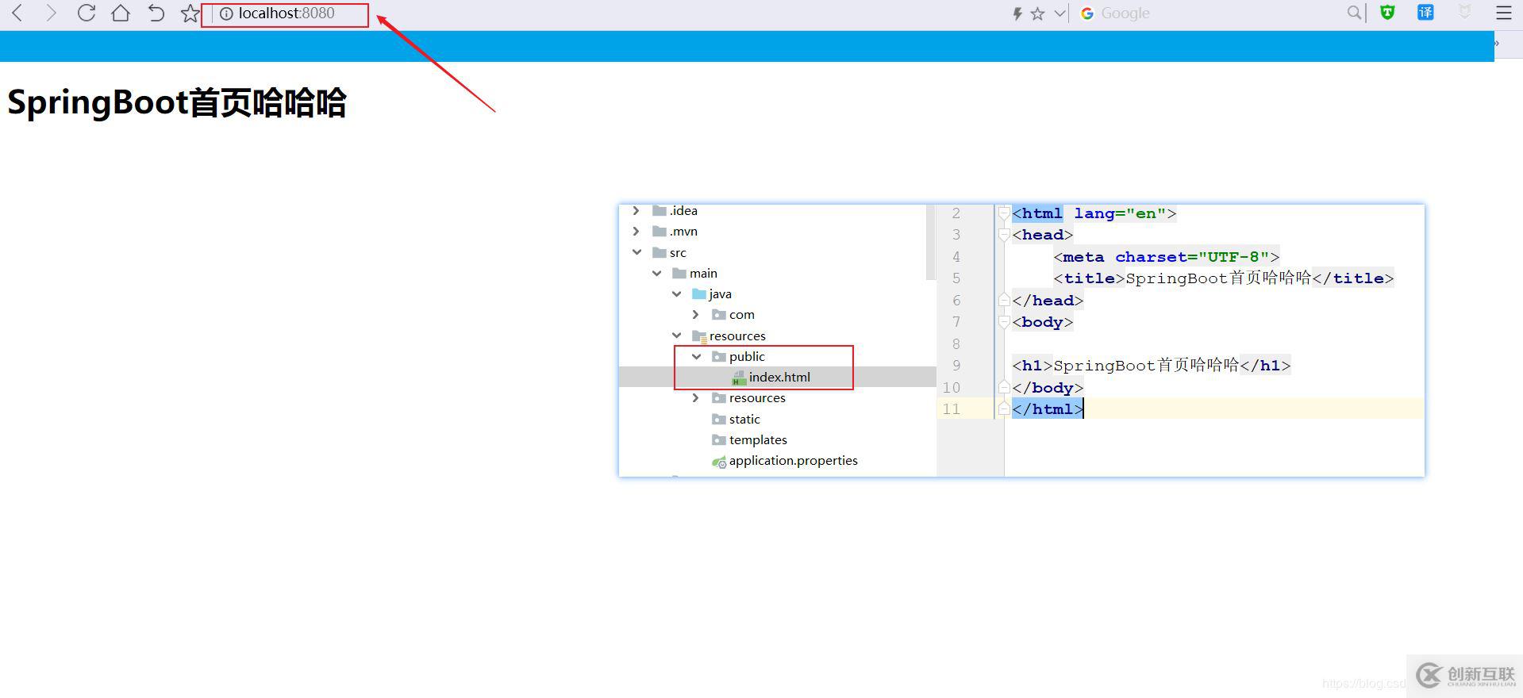This screenshot has width=1523, height=698.
Task: Click the small star next to the lightning bolt
Action: (x=1037, y=13)
